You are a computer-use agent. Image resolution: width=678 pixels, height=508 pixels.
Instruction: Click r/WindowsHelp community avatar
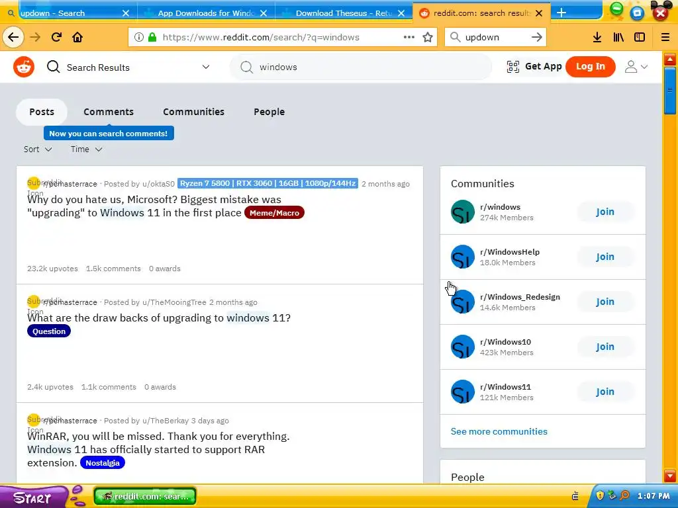point(463,257)
